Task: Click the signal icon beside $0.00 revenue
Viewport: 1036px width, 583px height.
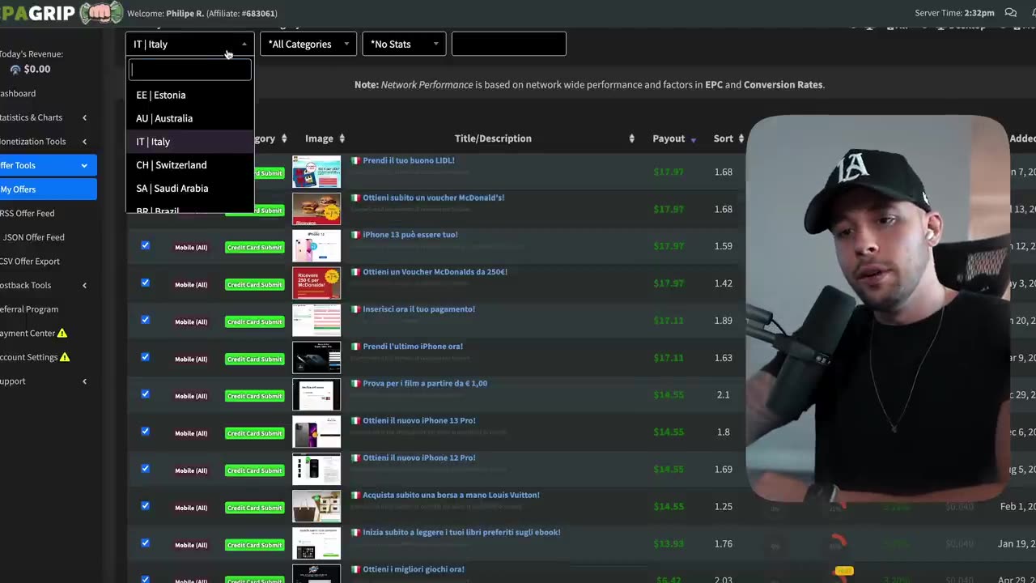Action: click(x=15, y=70)
